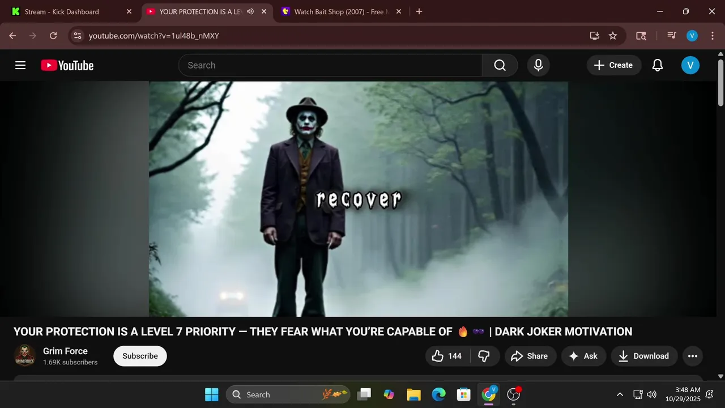Open File Explorer from taskbar
Image resolution: width=725 pixels, height=408 pixels.
[414, 394]
